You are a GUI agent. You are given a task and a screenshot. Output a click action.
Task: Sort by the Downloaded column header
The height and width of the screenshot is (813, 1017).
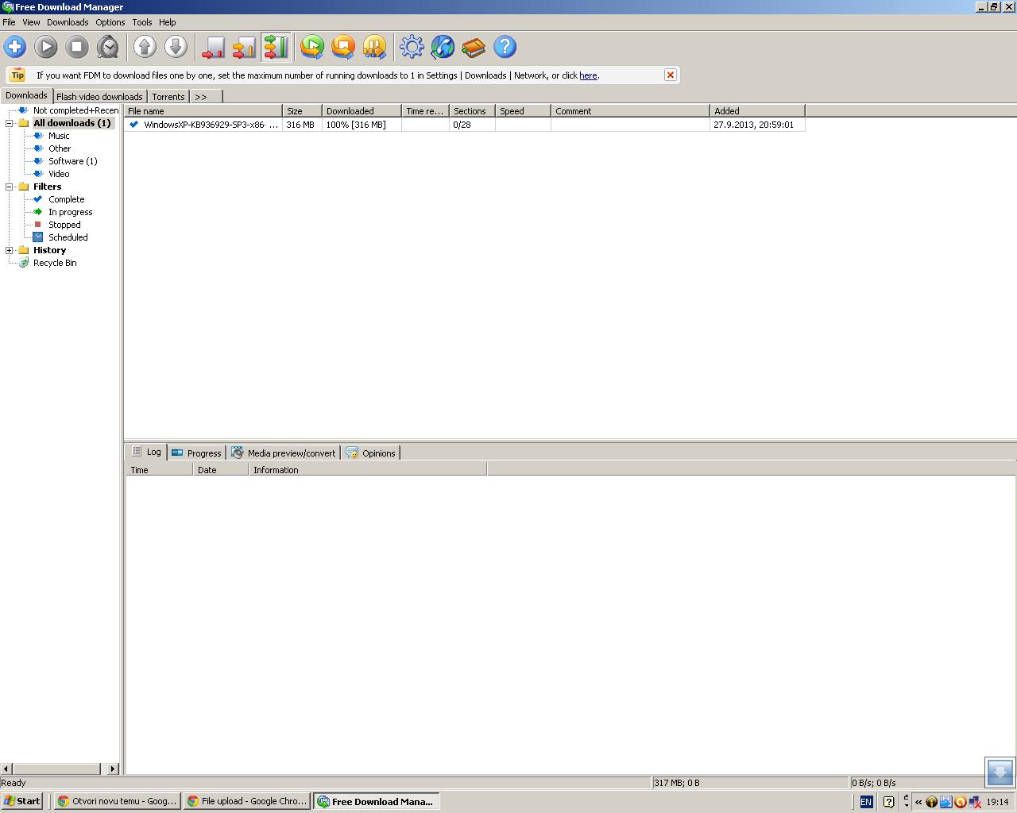(x=362, y=111)
